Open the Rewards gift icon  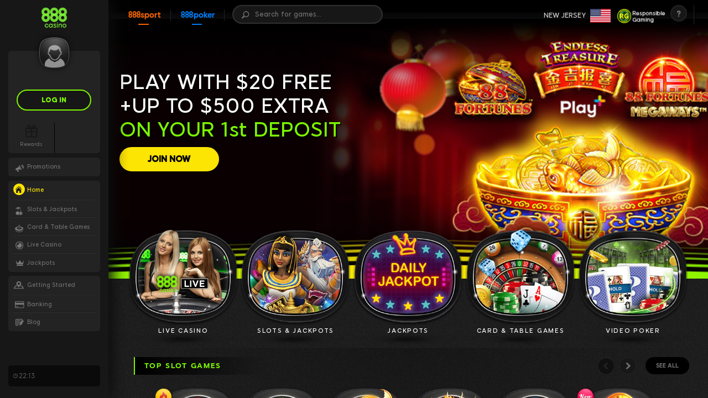(32, 132)
